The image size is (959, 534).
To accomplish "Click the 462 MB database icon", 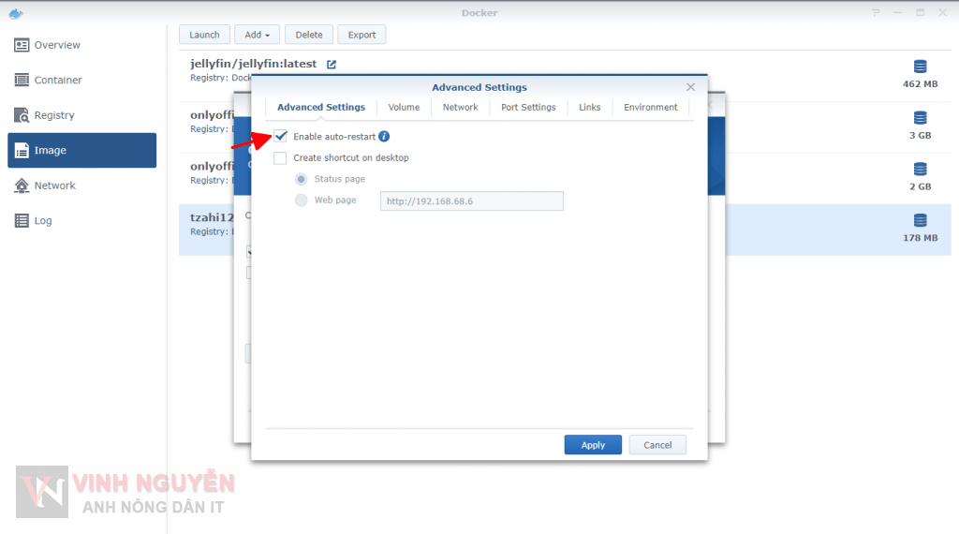I will [920, 67].
